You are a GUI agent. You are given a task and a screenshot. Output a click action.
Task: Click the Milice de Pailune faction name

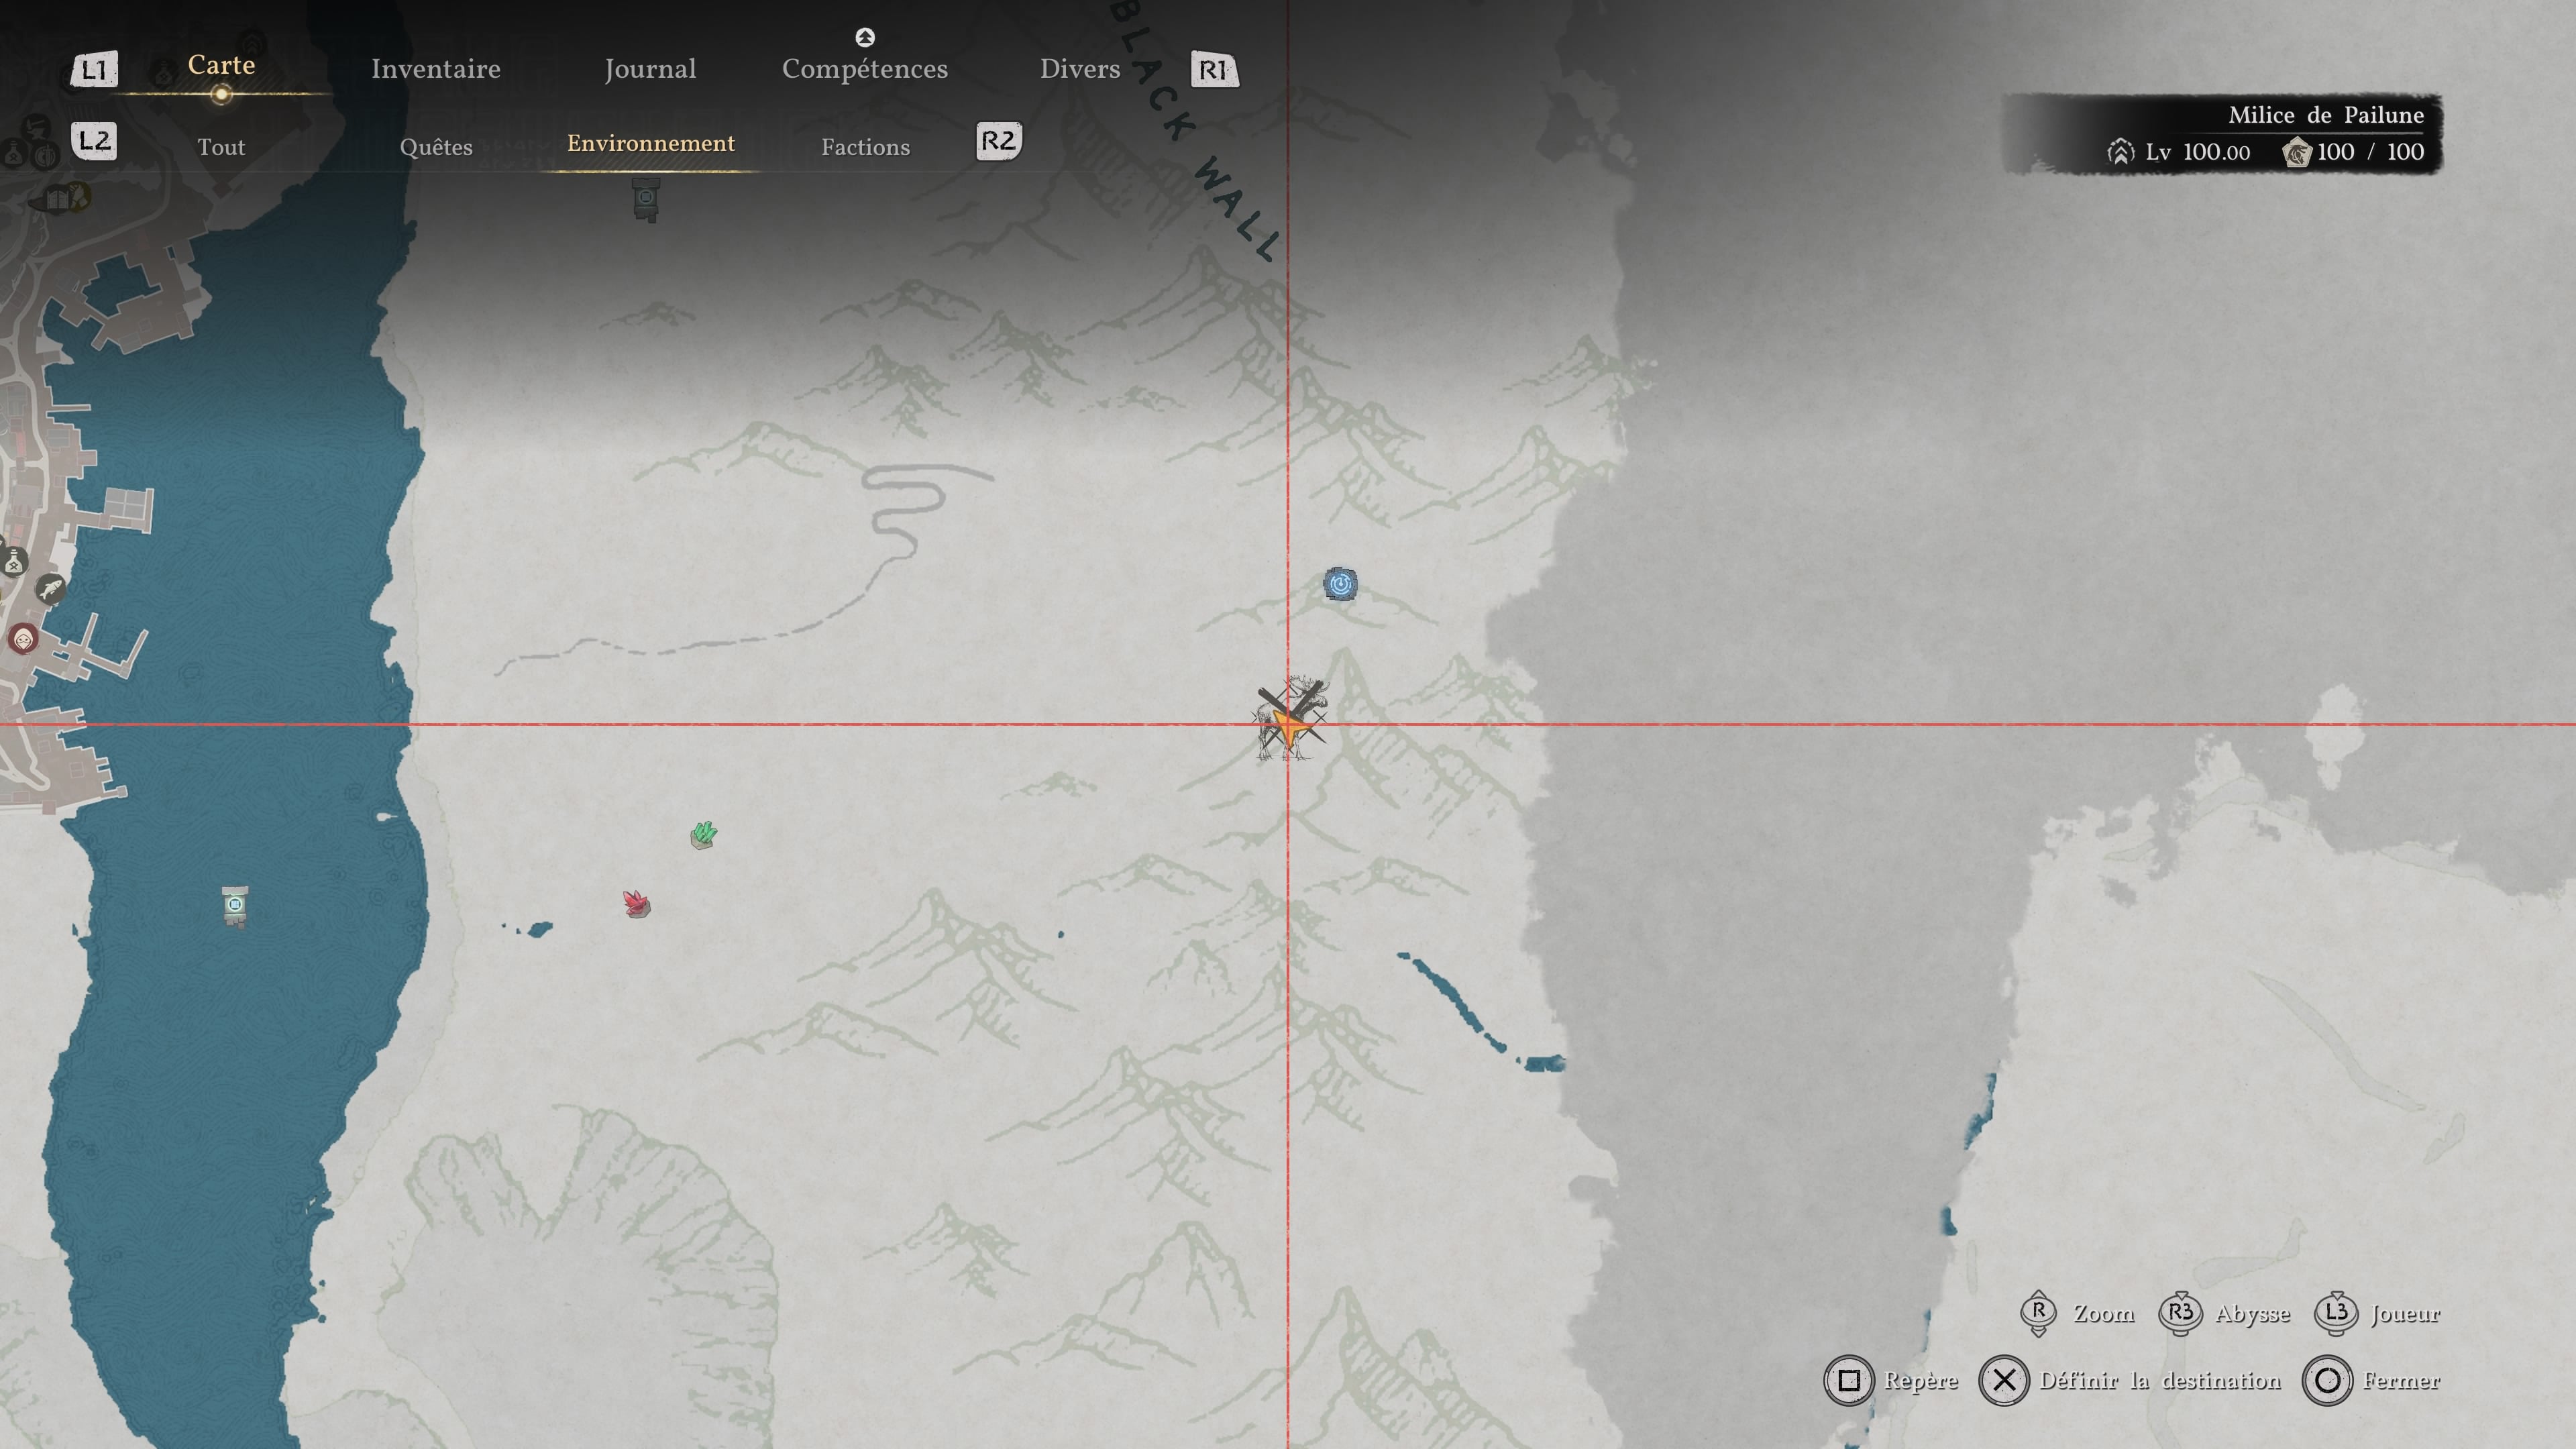click(x=2326, y=115)
